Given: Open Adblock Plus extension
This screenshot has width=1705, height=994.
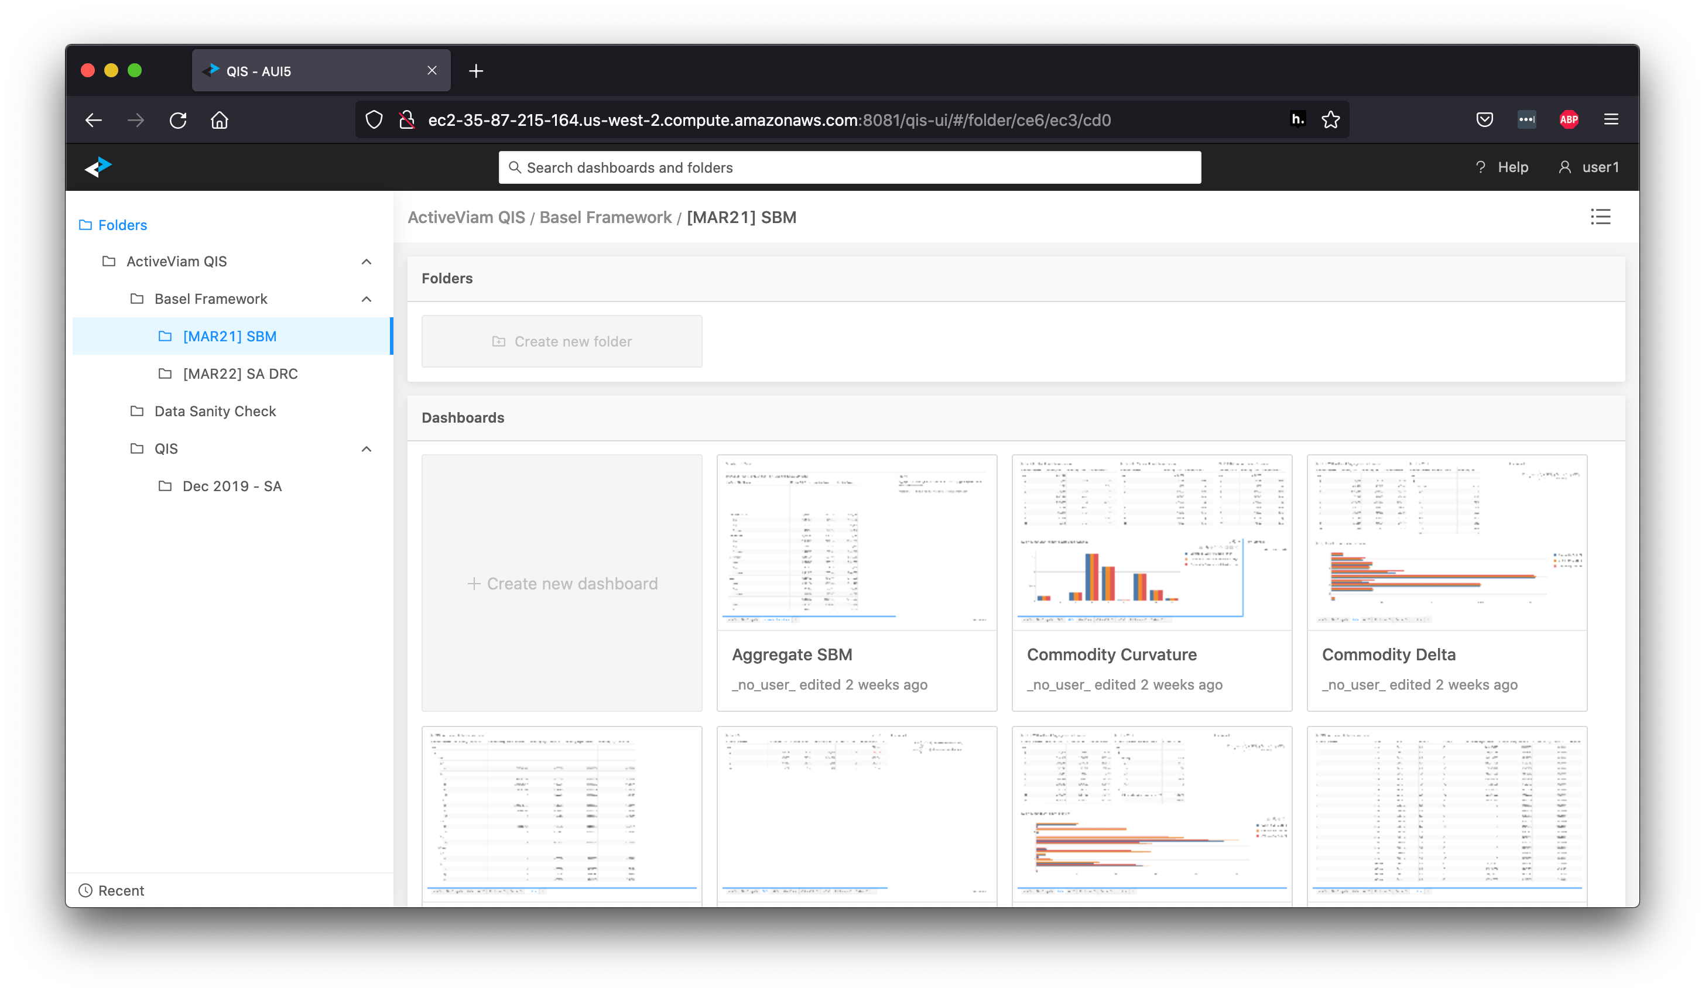Looking at the screenshot, I should [x=1569, y=120].
